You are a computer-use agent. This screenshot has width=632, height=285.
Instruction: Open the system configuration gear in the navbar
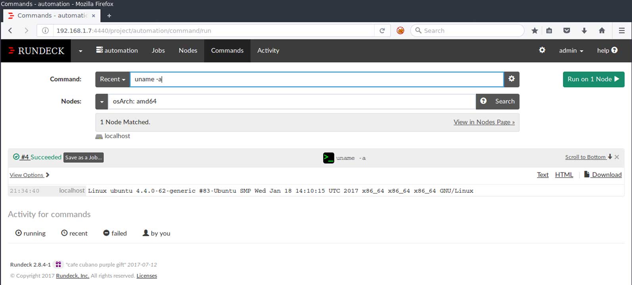click(542, 50)
